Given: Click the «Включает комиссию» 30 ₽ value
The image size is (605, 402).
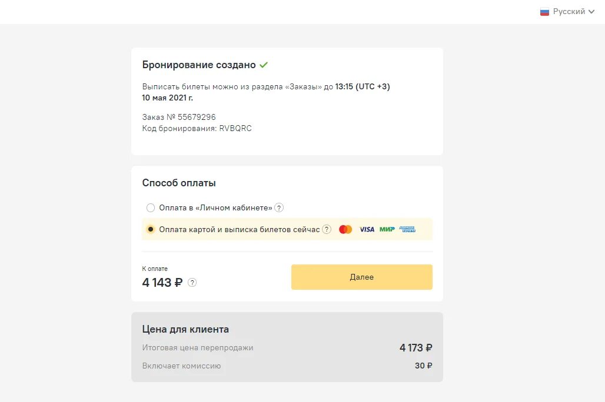Looking at the screenshot, I should pyautogui.click(x=423, y=366).
